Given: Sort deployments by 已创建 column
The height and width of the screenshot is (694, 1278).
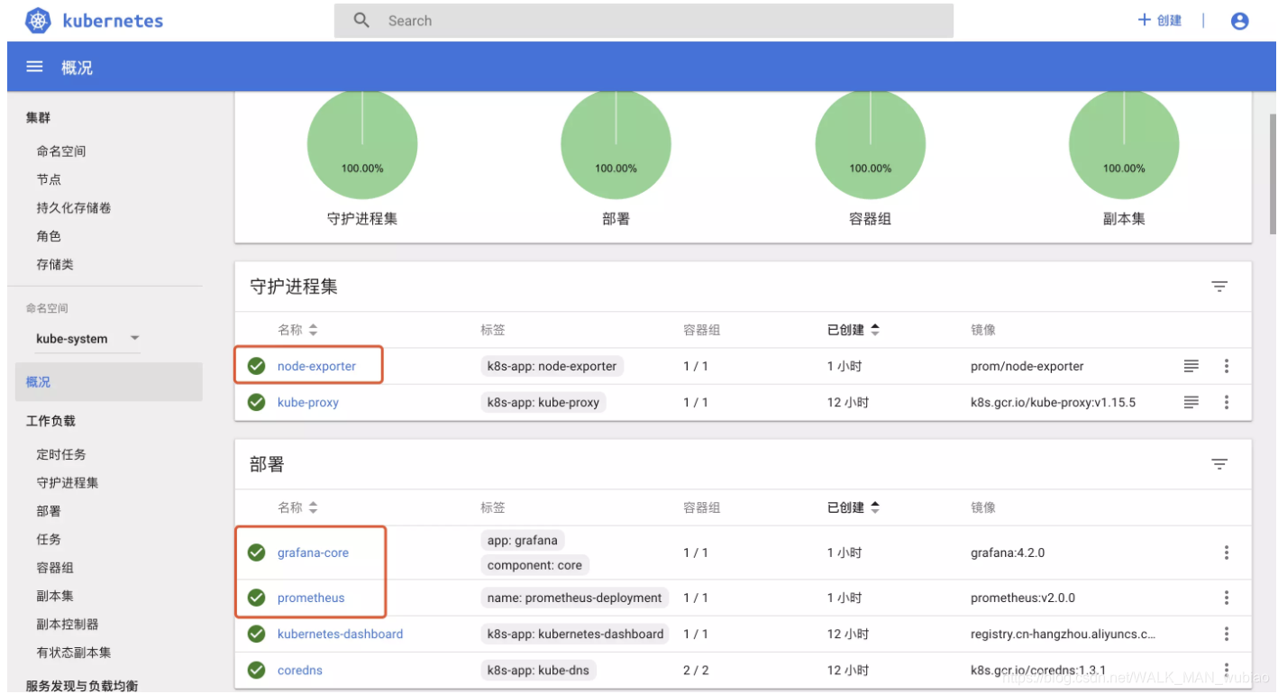Looking at the screenshot, I should tap(854, 507).
